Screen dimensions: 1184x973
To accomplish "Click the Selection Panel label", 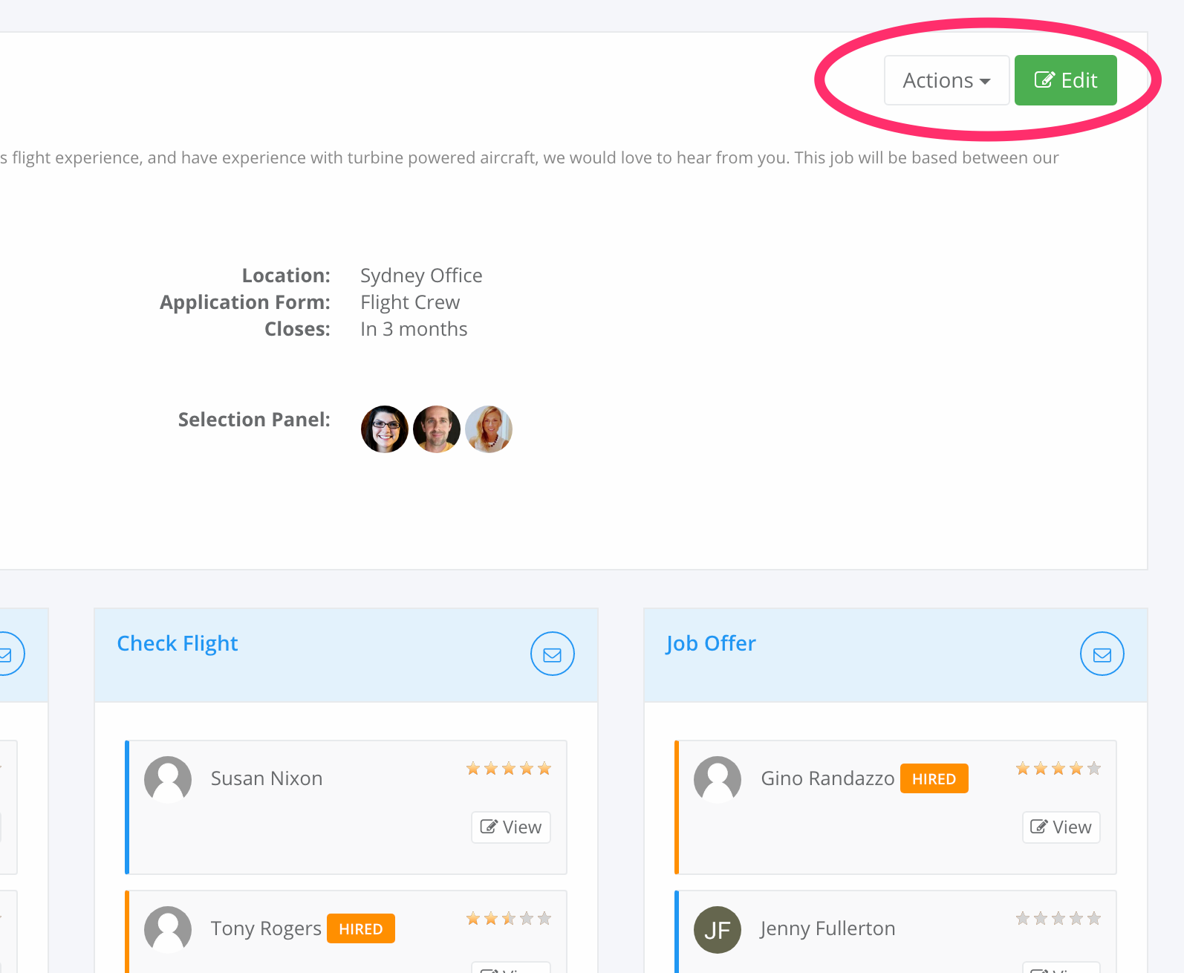I will point(254,420).
